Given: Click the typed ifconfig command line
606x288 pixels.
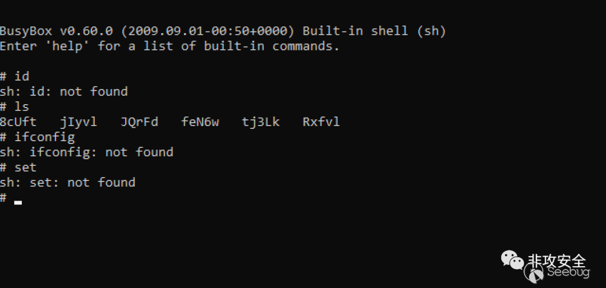Looking at the screenshot, I should [x=37, y=137].
